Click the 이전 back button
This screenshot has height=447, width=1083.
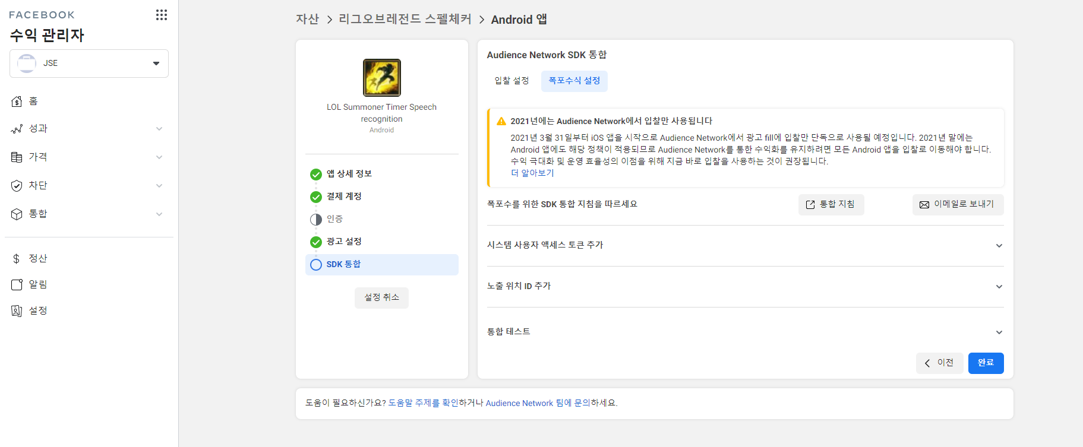939,363
